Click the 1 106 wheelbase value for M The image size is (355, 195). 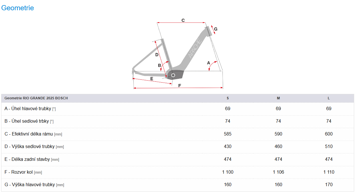[278, 172]
